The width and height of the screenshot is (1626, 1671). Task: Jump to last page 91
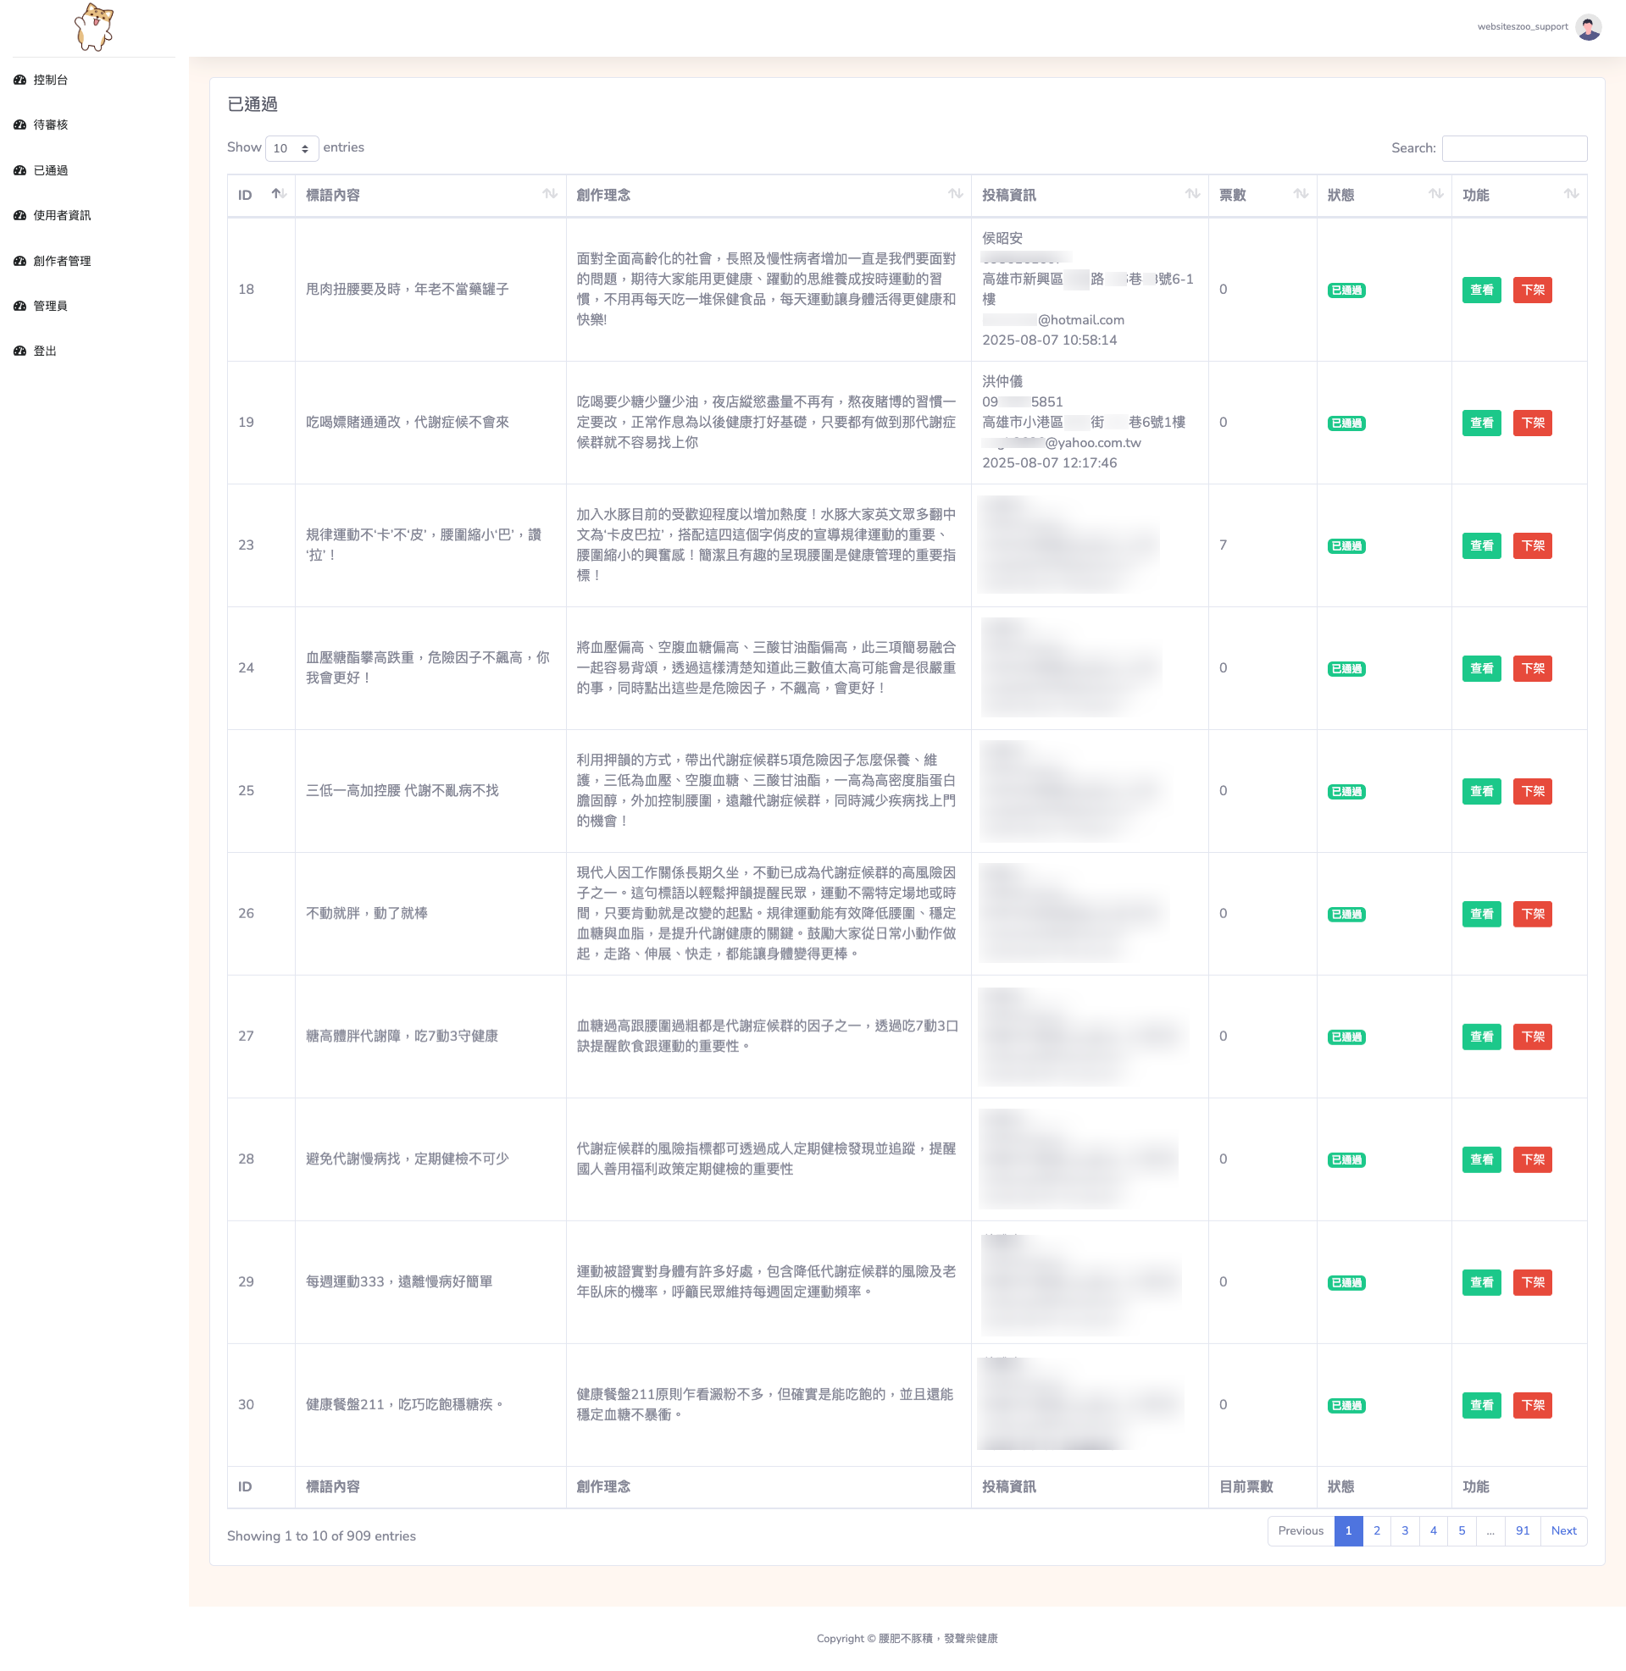(x=1522, y=1531)
